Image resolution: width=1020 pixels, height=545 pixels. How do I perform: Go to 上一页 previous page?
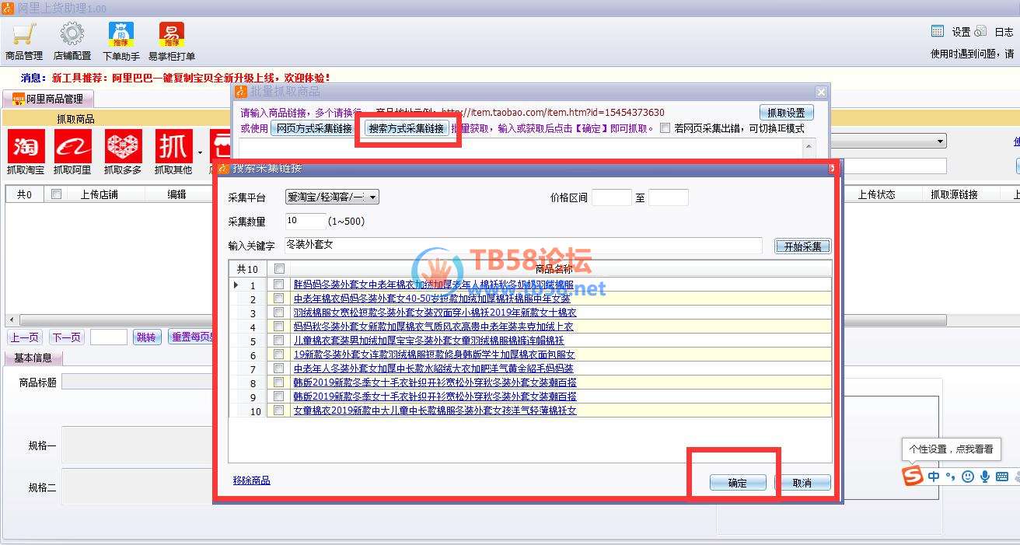click(x=24, y=337)
